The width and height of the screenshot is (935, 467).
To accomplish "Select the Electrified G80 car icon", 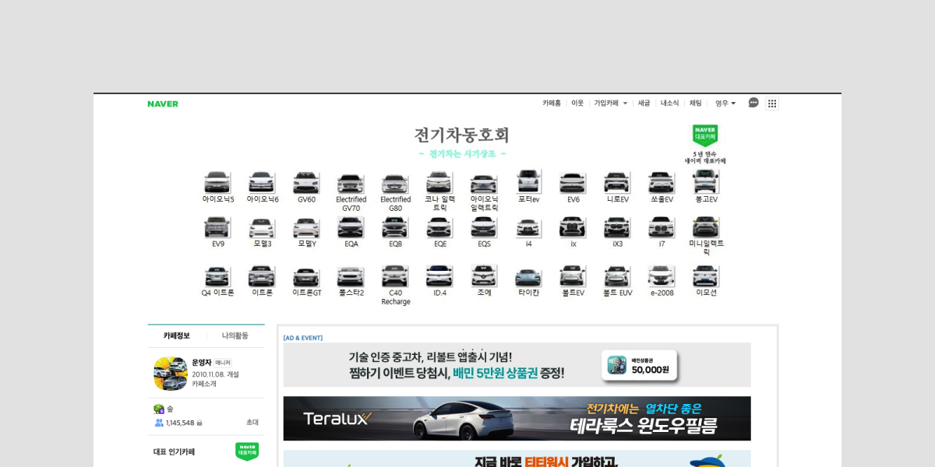I will pyautogui.click(x=395, y=184).
